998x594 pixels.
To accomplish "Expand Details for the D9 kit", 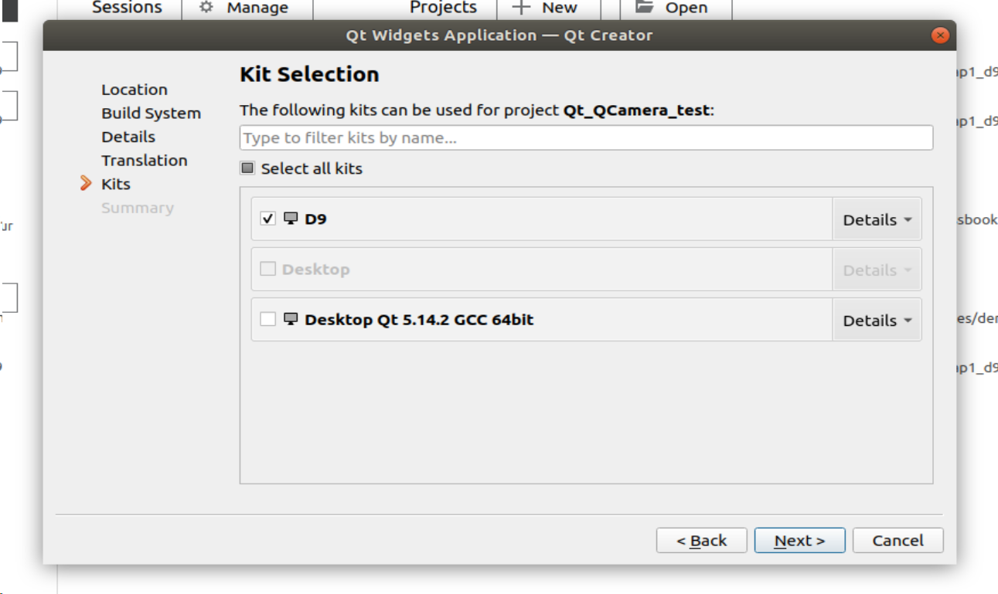I will (x=877, y=220).
